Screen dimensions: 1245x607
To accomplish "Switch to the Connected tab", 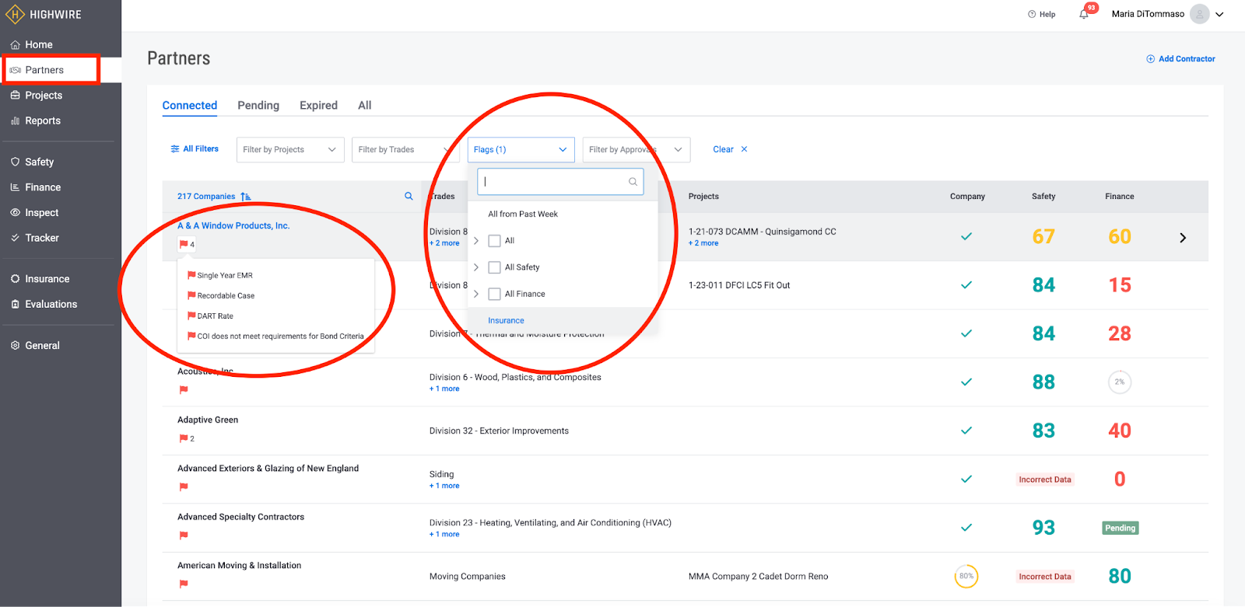I will point(190,106).
